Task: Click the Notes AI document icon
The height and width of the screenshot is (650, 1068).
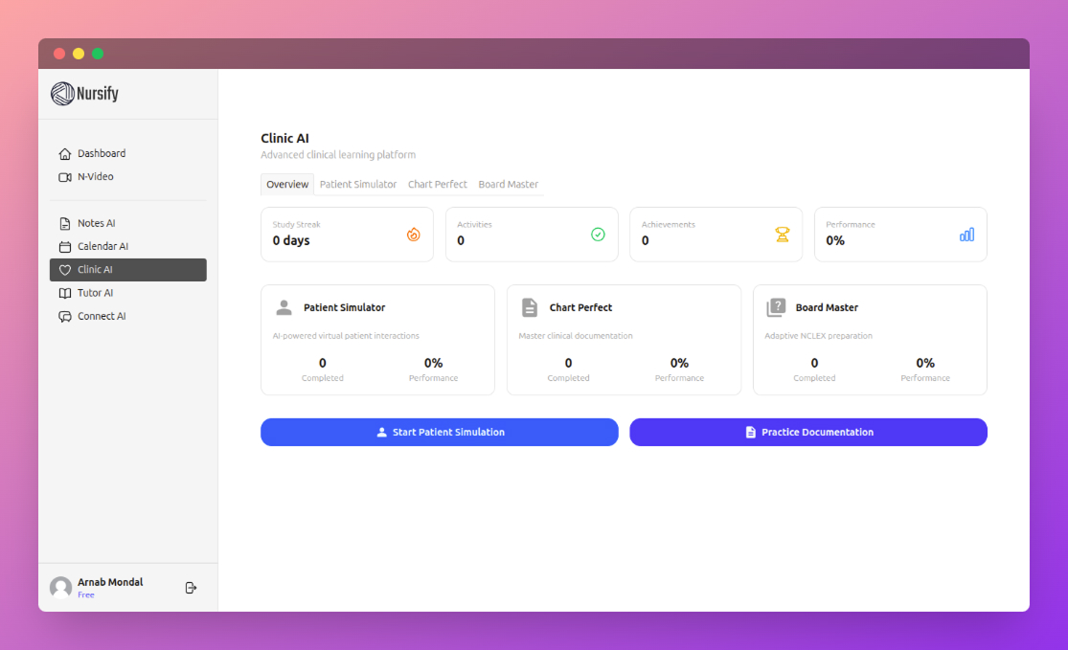Action: coord(65,223)
